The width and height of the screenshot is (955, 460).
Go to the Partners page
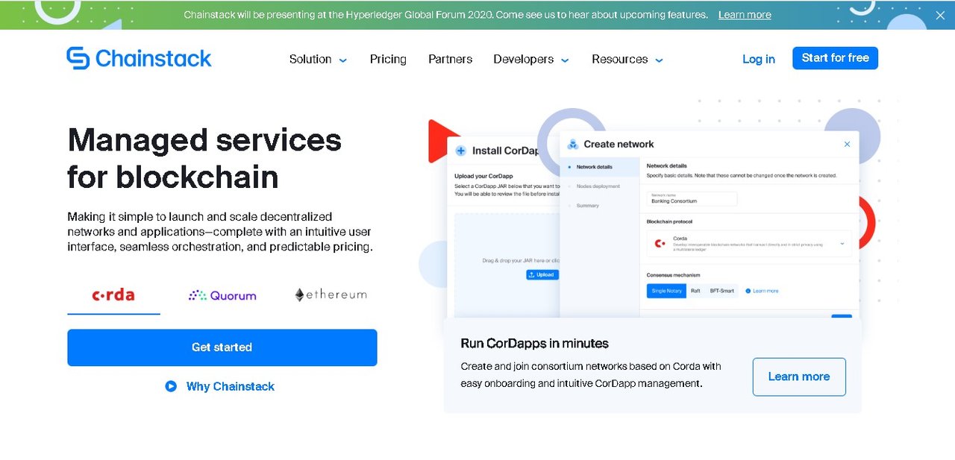pos(450,59)
